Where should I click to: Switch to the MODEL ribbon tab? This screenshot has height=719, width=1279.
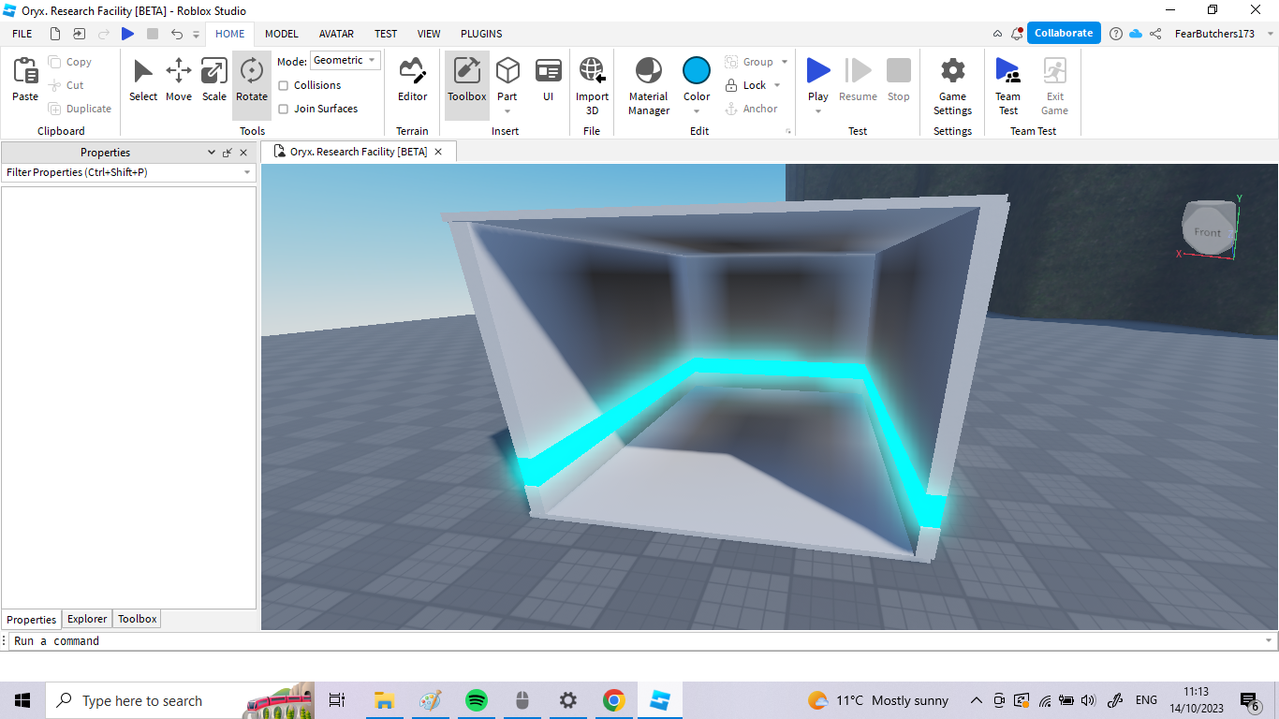281,34
